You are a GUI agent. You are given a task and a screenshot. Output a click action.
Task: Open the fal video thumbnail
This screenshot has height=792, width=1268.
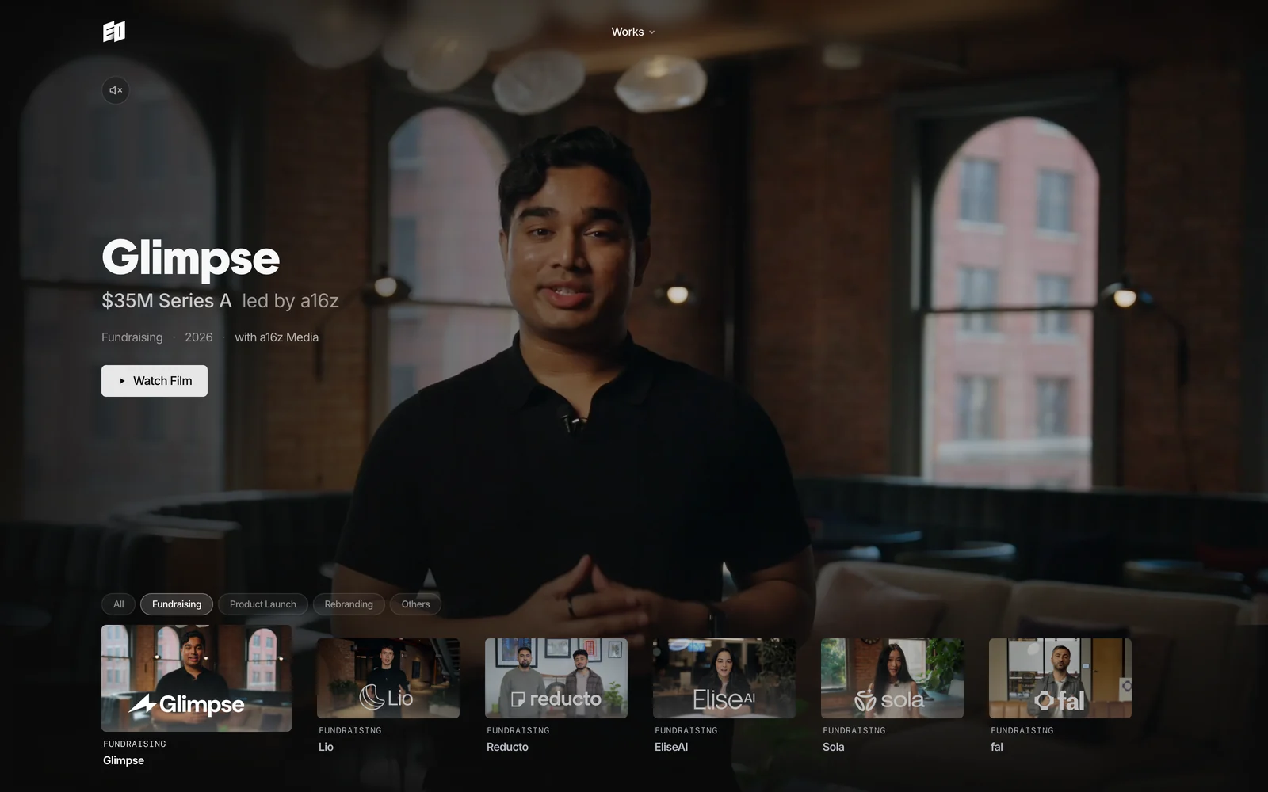coord(1060,678)
